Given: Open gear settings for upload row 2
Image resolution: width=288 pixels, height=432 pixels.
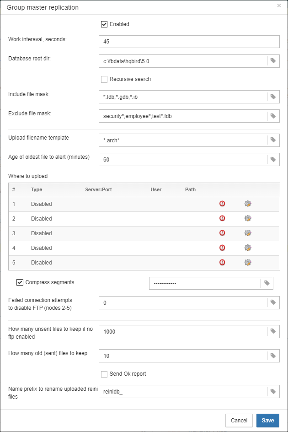Looking at the screenshot, I should 248,218.
